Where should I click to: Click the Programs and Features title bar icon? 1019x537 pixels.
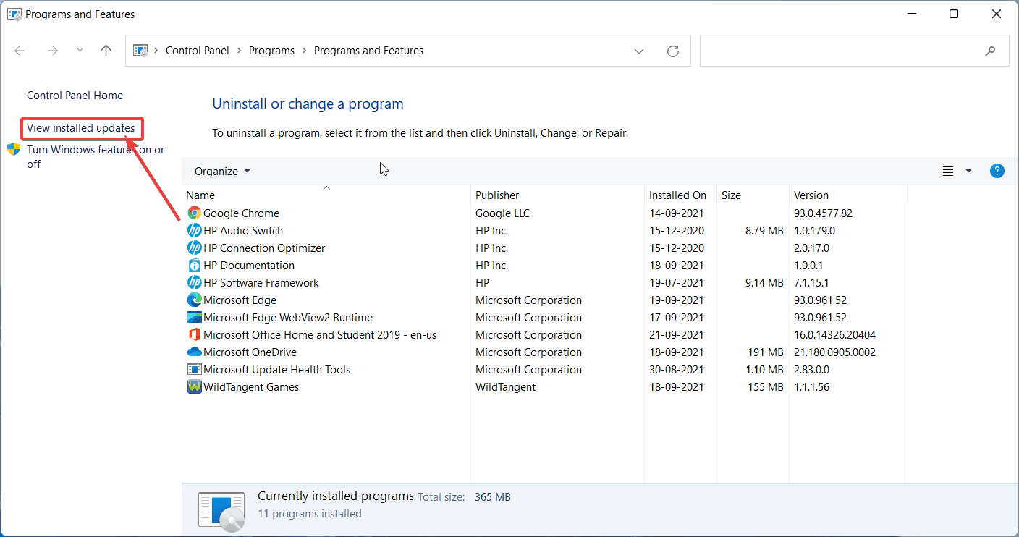pyautogui.click(x=14, y=14)
